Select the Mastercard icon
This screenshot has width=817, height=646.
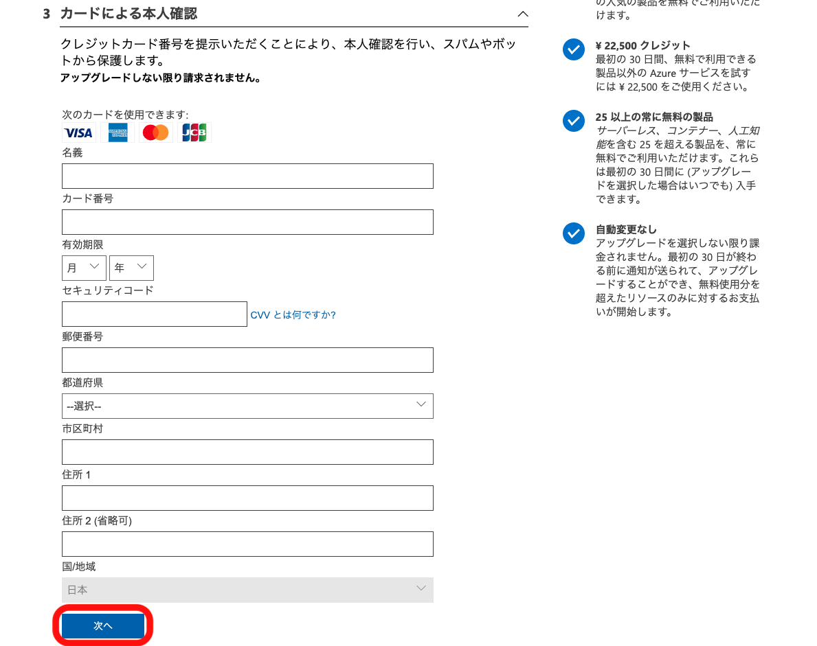coord(155,132)
